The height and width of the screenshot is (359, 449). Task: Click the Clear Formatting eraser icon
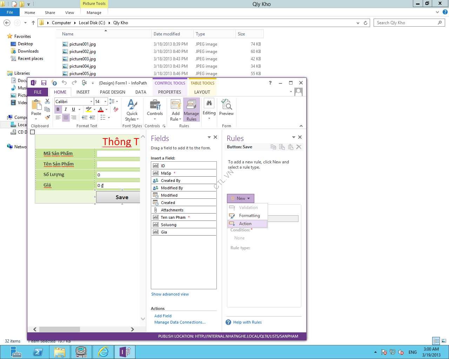116,109
